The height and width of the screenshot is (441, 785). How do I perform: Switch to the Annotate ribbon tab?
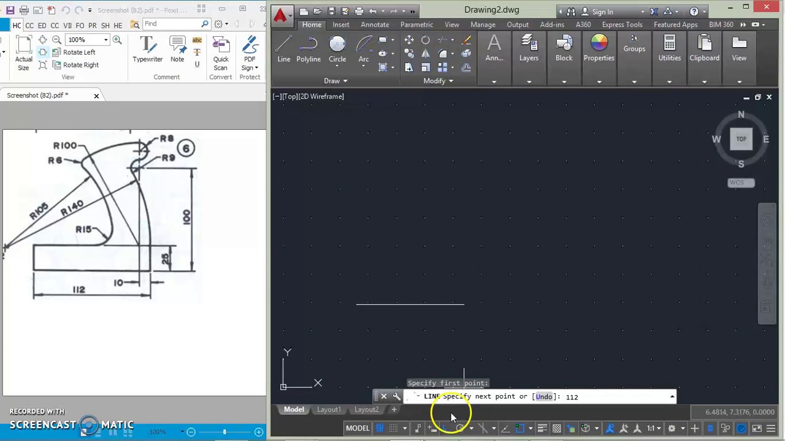(x=375, y=24)
